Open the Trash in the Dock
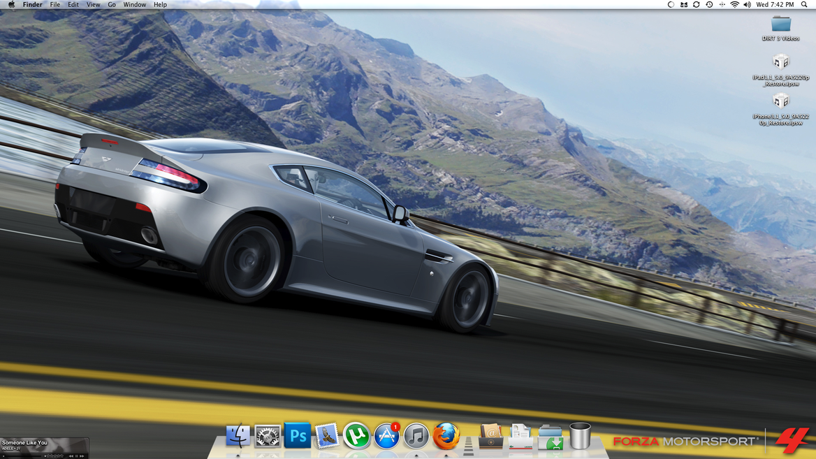 coord(580,435)
